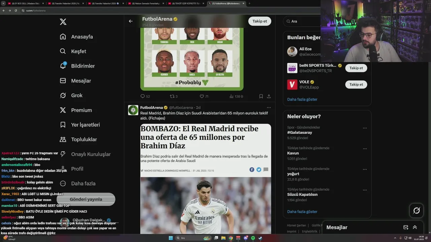Open more options for yoğurt trend

(x=365, y=169)
